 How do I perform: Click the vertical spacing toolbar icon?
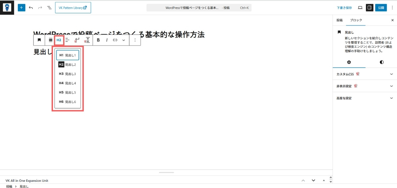click(87, 40)
